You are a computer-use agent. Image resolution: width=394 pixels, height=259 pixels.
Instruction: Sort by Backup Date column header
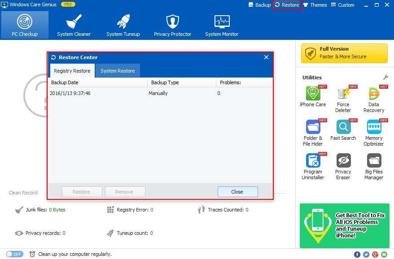[x=97, y=82]
